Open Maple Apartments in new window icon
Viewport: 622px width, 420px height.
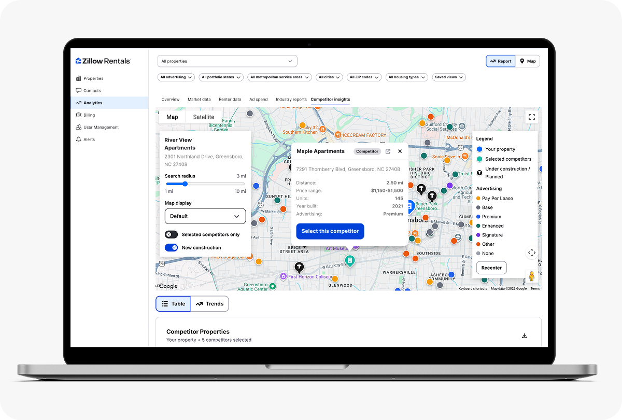388,151
